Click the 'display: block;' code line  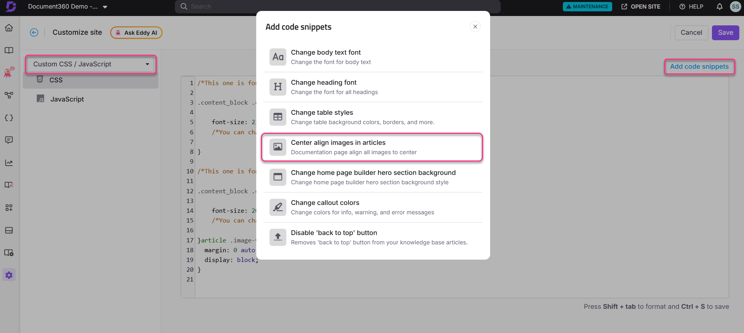(231, 260)
